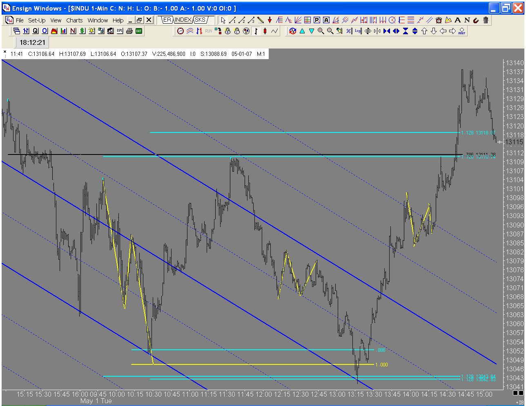Click the magnifier minus zoom out icon
The width and height of the screenshot is (526, 406).
pyautogui.click(x=330, y=31)
